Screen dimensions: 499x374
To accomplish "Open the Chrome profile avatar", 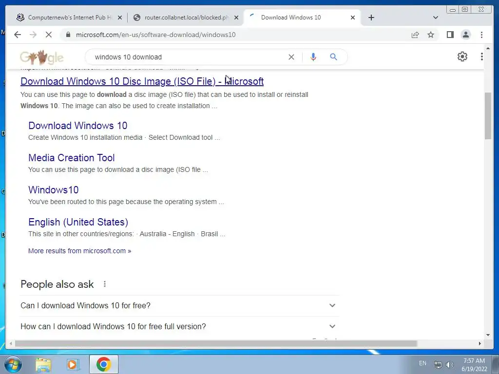I will click(465, 35).
